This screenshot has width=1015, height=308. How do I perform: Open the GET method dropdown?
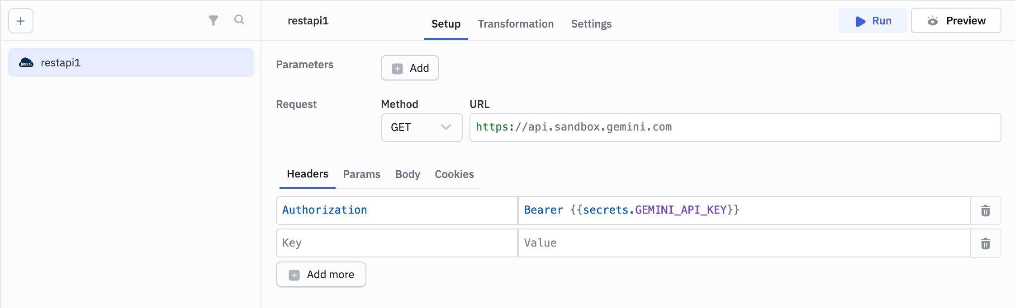click(x=421, y=127)
